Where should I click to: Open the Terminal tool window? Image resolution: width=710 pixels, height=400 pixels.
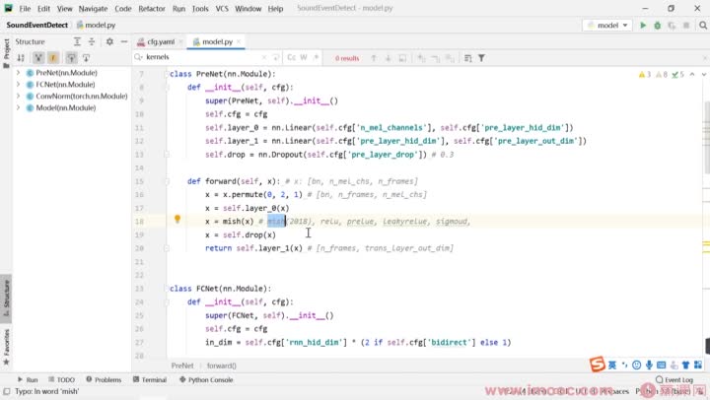[x=150, y=379]
